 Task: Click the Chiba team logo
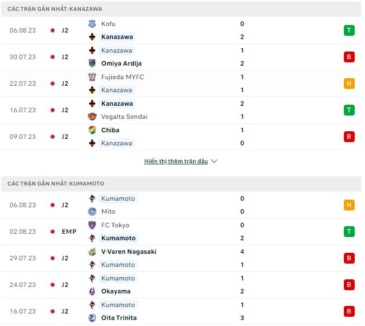(x=92, y=130)
